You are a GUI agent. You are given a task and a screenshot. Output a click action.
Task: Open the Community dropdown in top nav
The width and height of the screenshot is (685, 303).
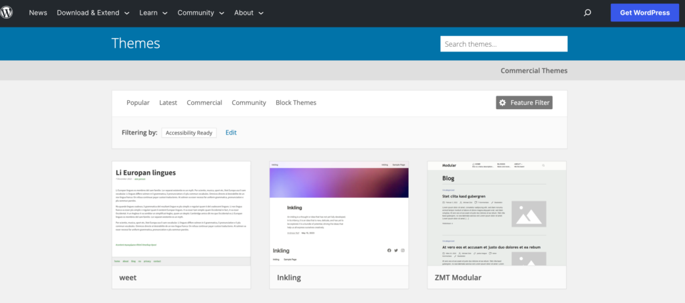click(x=201, y=13)
